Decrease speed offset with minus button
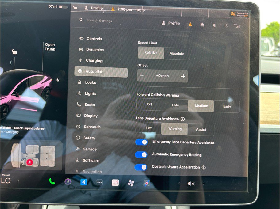280x209 pixels. [x=142, y=75]
